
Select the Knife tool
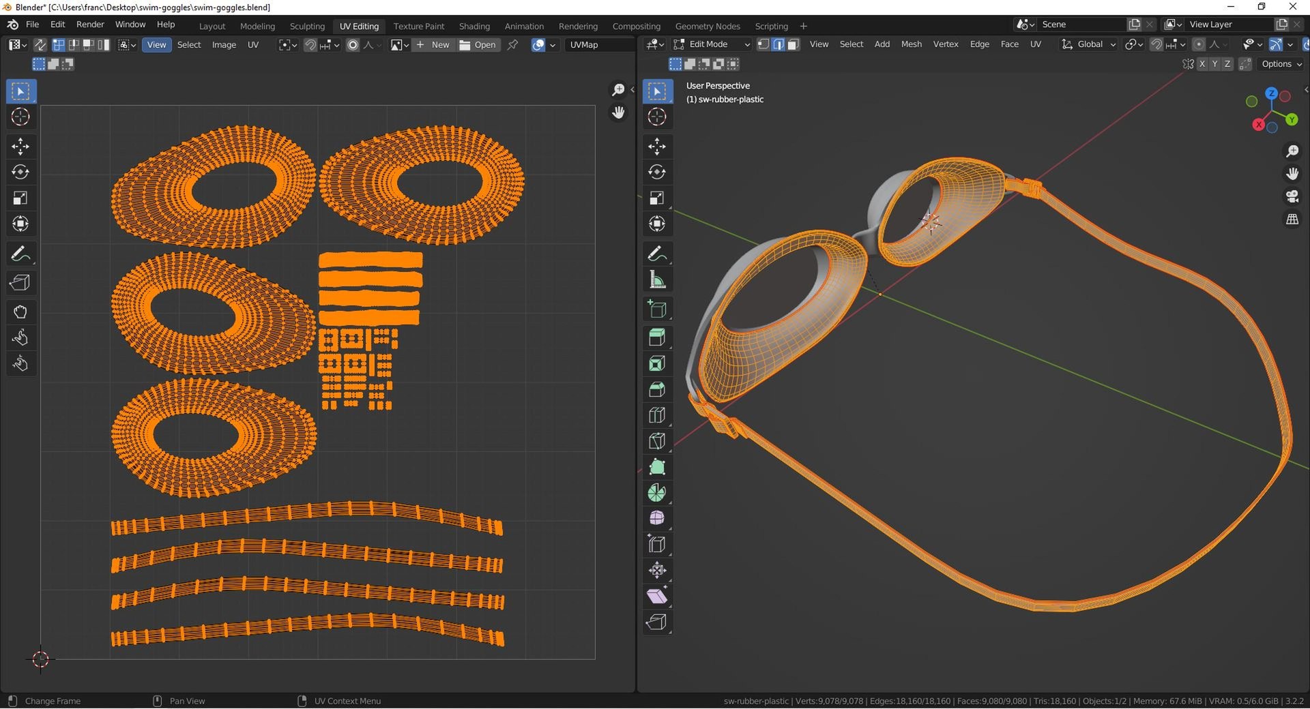[x=657, y=441]
